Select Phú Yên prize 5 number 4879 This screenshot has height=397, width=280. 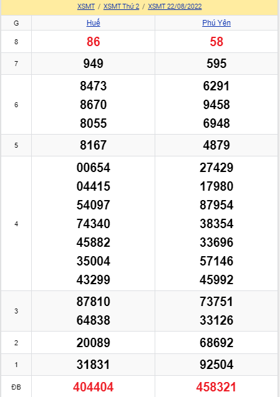tap(216, 145)
